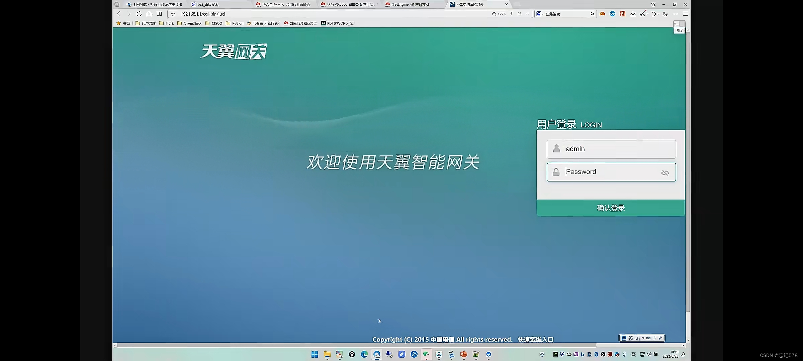Bookmark this page with the star icon

click(173, 14)
